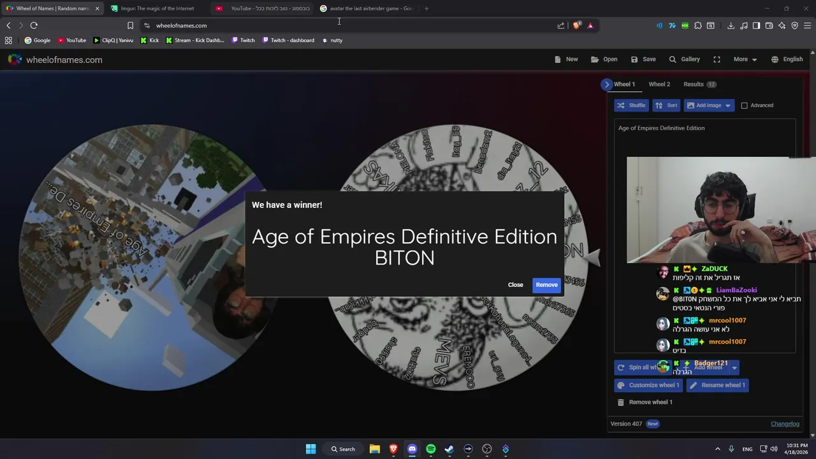Open Brave Shields icon
The height and width of the screenshot is (459, 816).
[576, 25]
